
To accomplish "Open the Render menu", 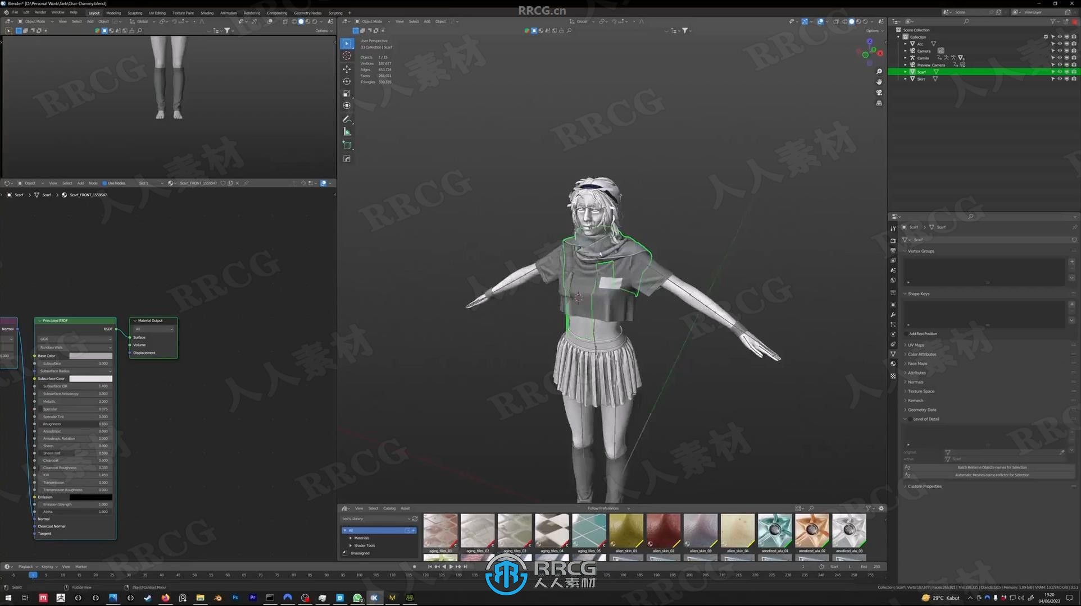I will point(40,12).
